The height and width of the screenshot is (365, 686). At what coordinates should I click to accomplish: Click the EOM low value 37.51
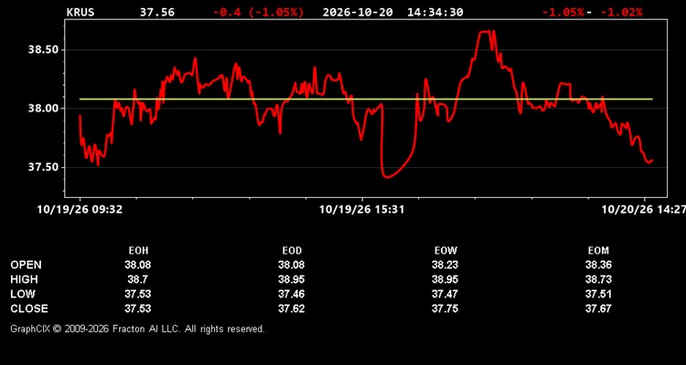tap(598, 294)
